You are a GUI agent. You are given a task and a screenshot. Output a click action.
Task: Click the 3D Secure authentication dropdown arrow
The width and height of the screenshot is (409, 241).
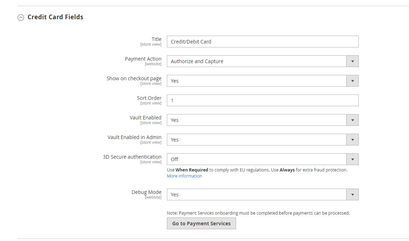(x=352, y=159)
